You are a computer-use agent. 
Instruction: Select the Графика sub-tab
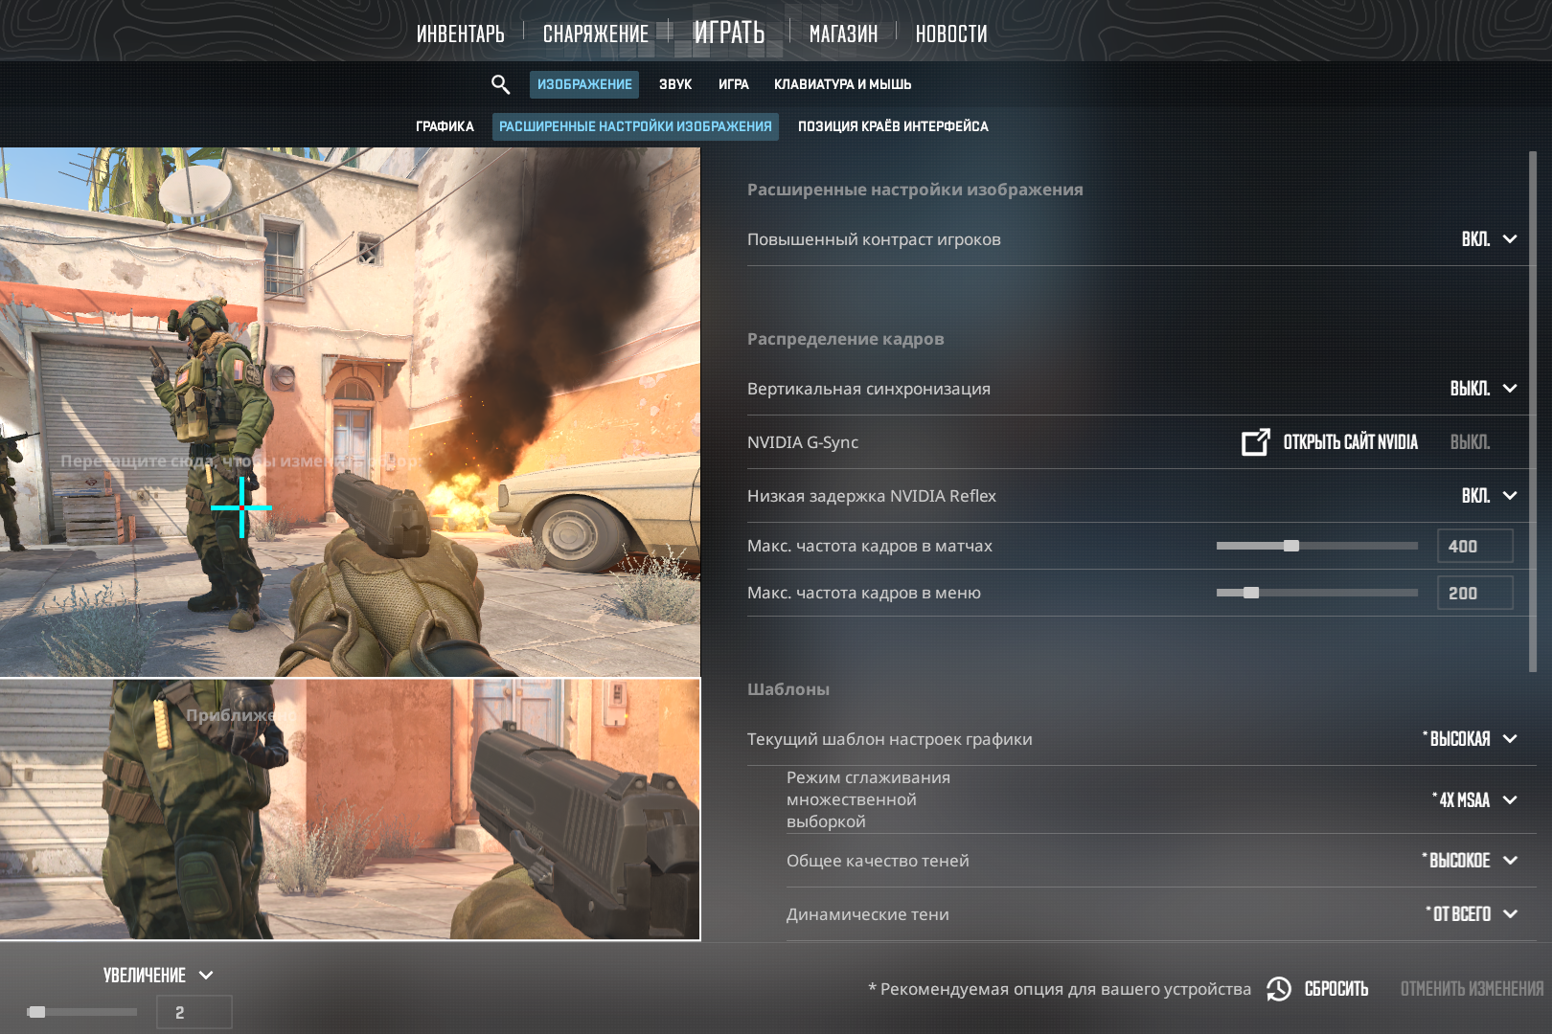[x=445, y=126]
